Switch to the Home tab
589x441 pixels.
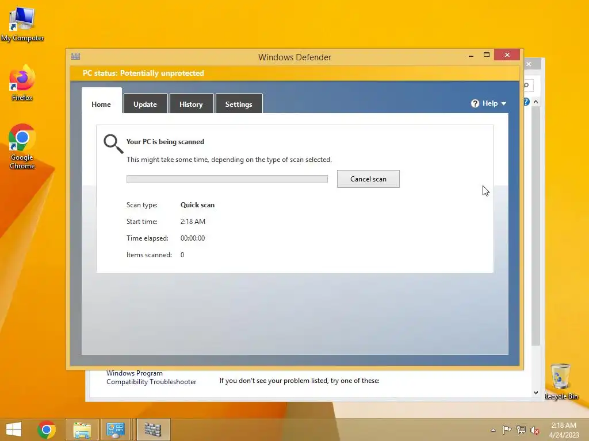(x=101, y=100)
